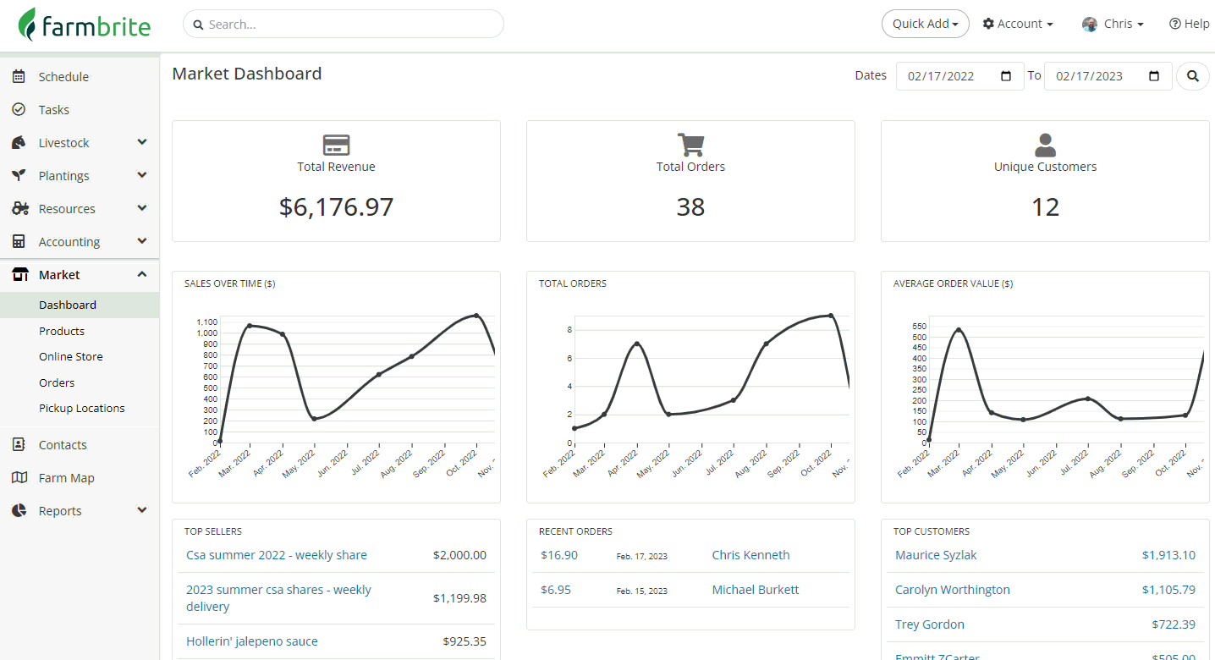Click the Contacts icon in sidebar
The height and width of the screenshot is (660, 1215).
(19, 445)
